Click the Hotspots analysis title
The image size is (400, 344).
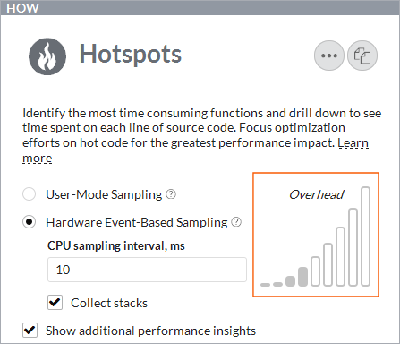pos(131,55)
